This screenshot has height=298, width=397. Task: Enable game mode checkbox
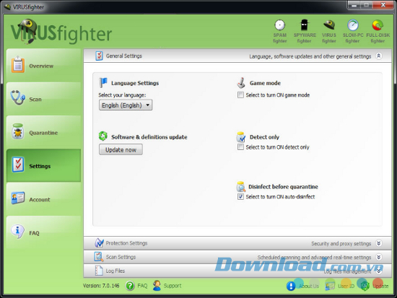(240, 95)
